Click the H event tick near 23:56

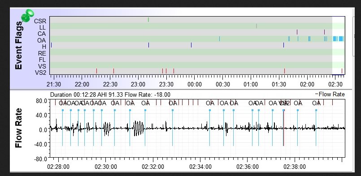point(191,45)
